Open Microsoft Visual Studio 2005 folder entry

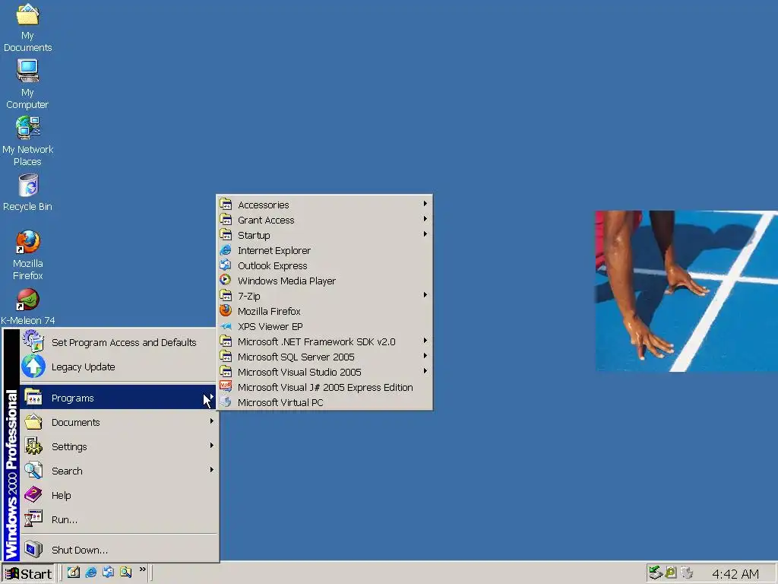point(324,372)
